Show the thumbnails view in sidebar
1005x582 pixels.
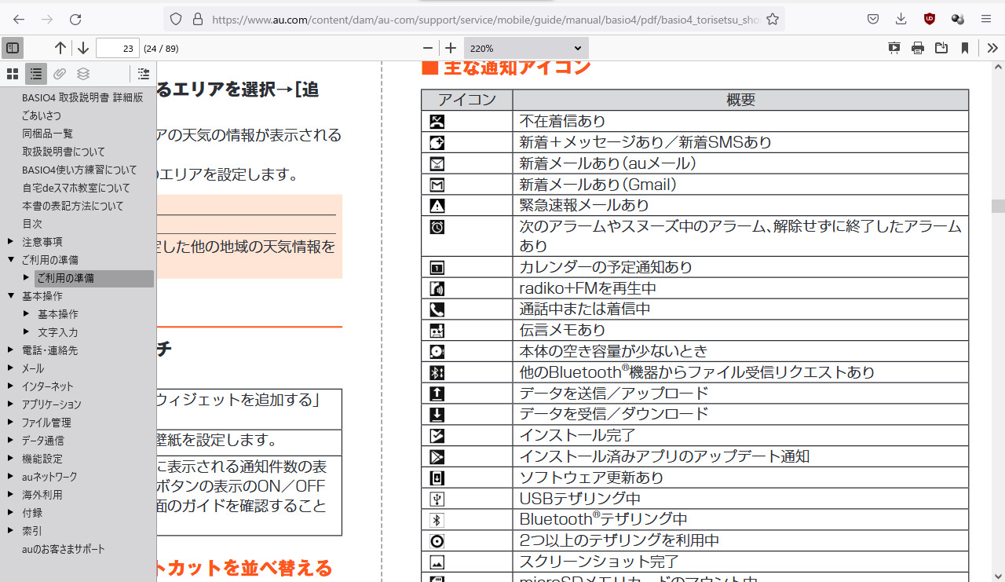(13, 75)
